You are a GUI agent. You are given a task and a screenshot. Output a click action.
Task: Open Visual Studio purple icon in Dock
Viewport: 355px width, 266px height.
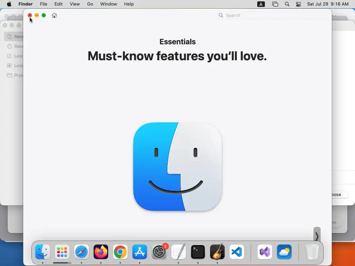point(265,252)
